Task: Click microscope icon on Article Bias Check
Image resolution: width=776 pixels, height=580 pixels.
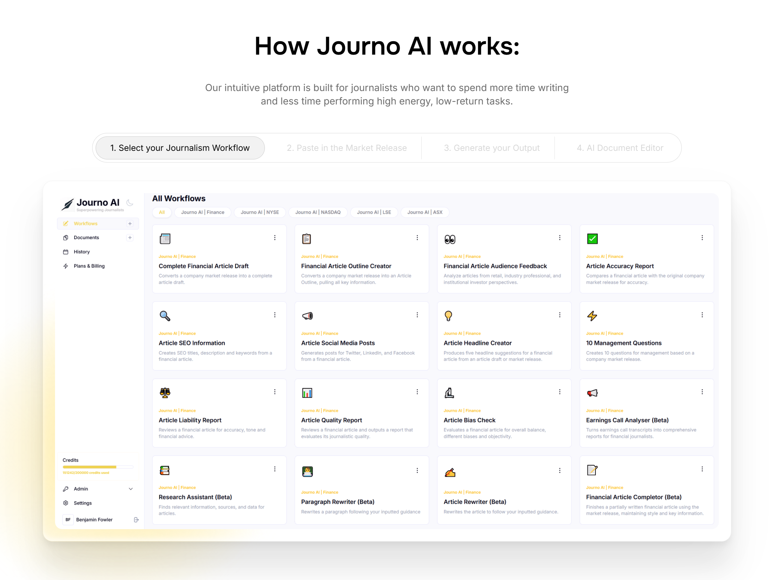Action: 449,393
